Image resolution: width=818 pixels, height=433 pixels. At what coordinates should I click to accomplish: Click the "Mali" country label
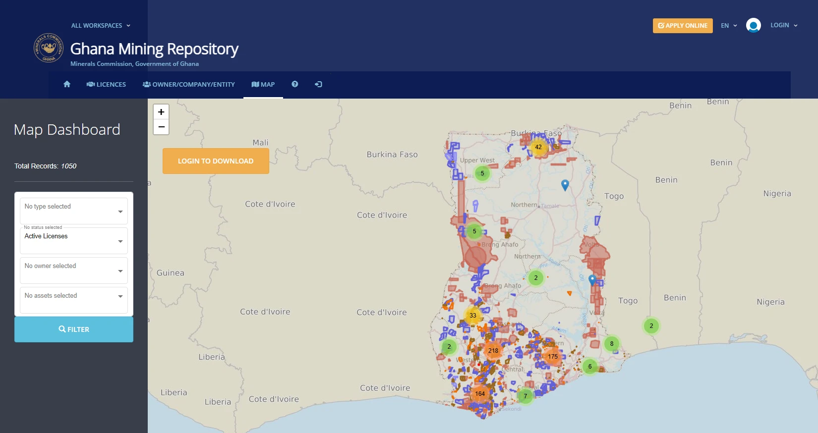[260, 143]
